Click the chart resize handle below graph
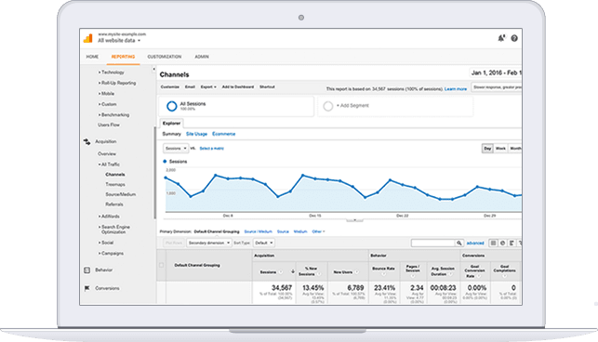 (x=354, y=220)
